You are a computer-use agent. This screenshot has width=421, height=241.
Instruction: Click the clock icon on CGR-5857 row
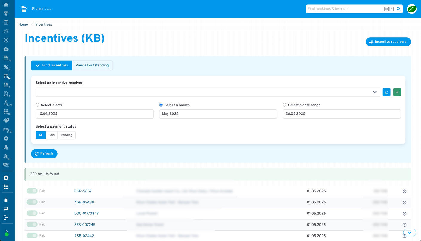point(405,192)
